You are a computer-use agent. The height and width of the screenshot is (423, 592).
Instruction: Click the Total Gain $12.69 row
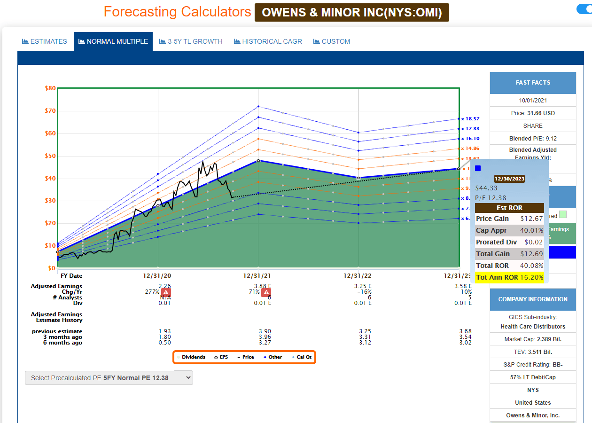pyautogui.click(x=509, y=254)
